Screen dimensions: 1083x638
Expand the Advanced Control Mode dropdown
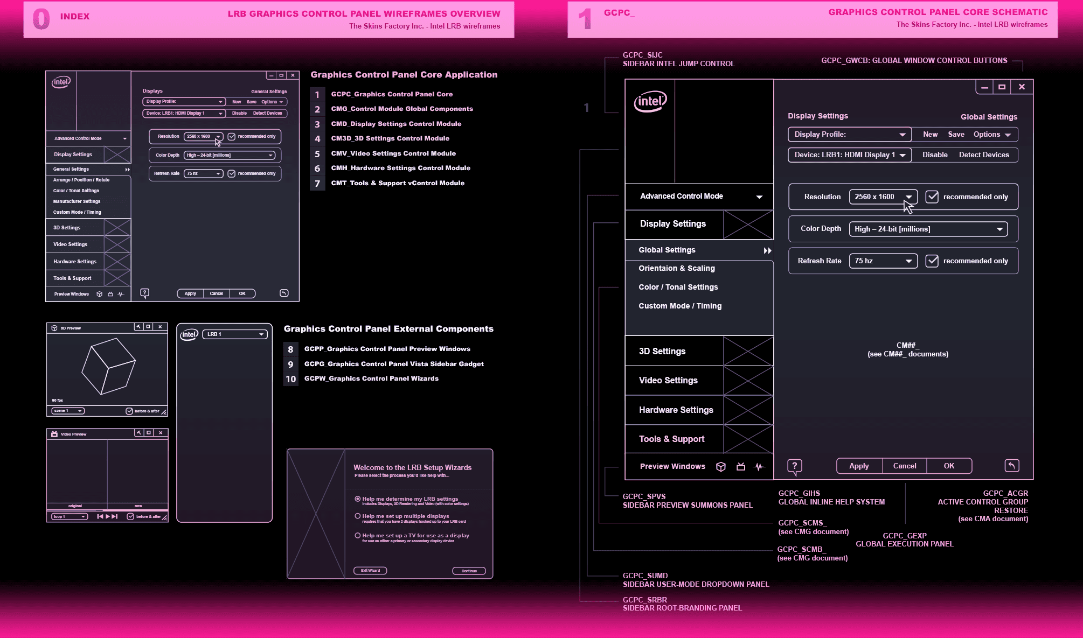click(759, 197)
